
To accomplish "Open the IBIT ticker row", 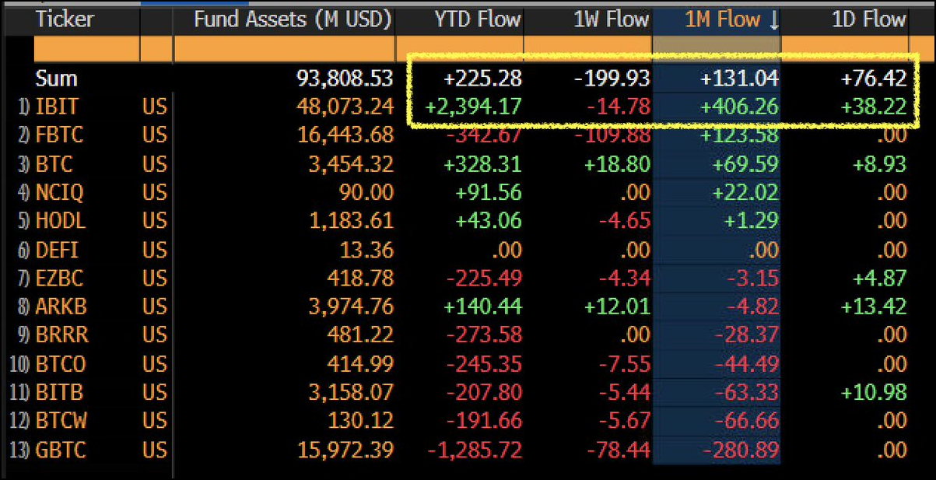I will click(57, 107).
